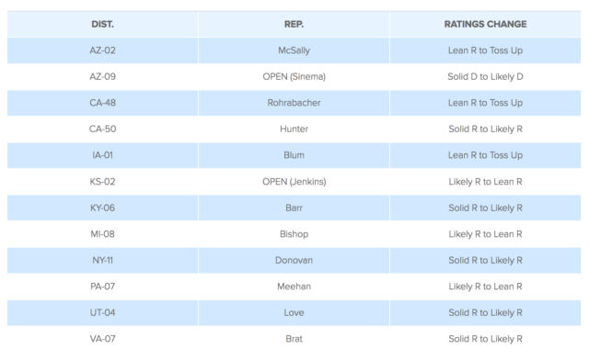This screenshot has width=589, height=360.
Task: Select the AZ-02 district cell
Action: 102,51
